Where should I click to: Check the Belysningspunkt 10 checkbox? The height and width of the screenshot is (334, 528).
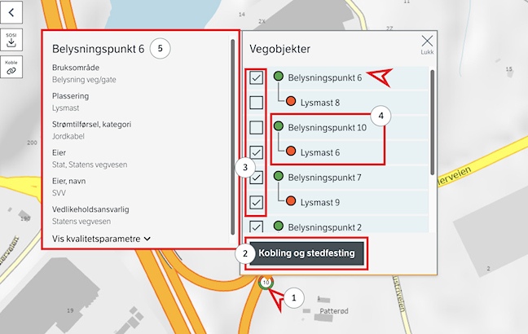click(x=256, y=128)
